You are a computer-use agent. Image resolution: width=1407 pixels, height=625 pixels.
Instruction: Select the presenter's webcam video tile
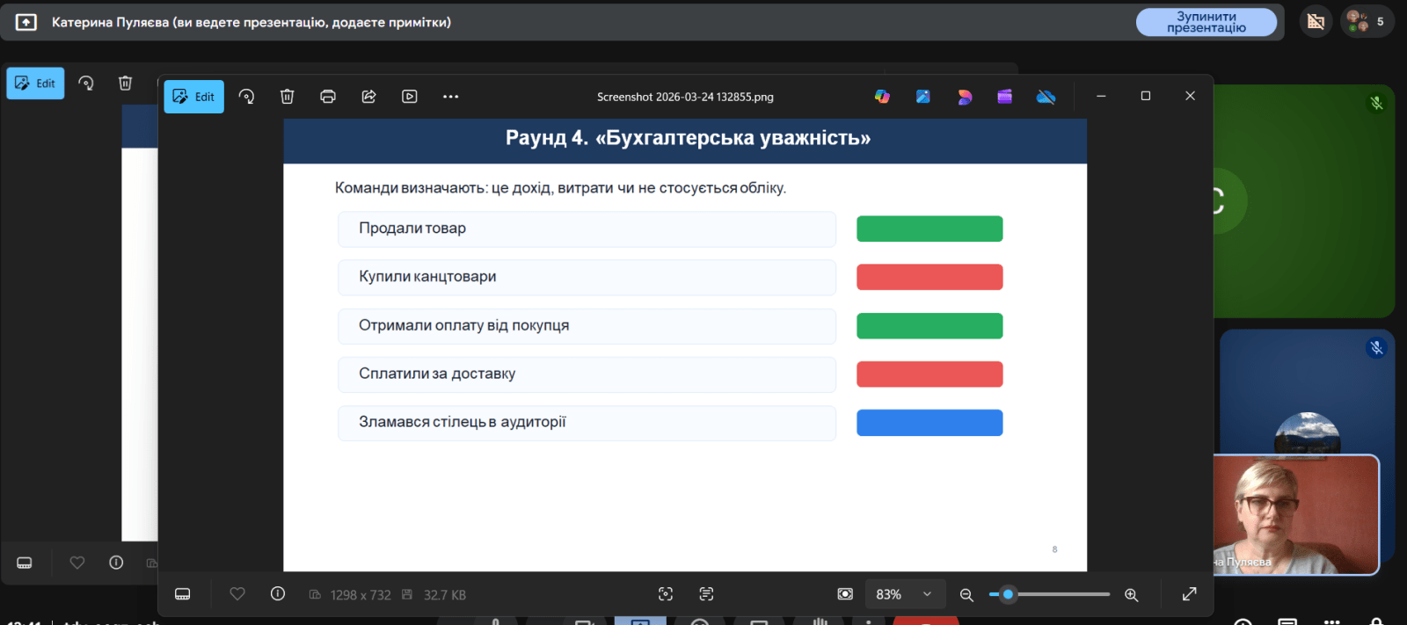pos(1295,515)
